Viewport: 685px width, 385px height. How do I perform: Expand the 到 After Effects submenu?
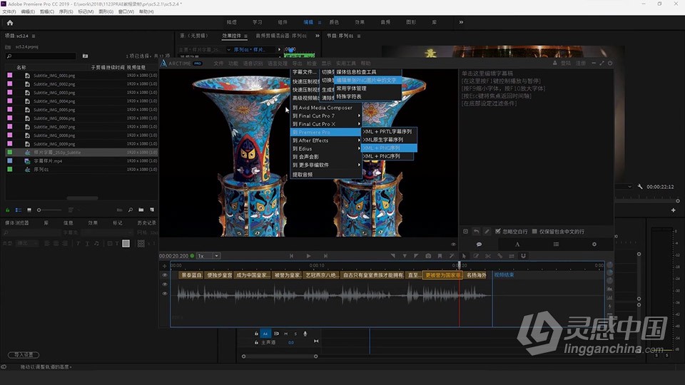(x=326, y=140)
